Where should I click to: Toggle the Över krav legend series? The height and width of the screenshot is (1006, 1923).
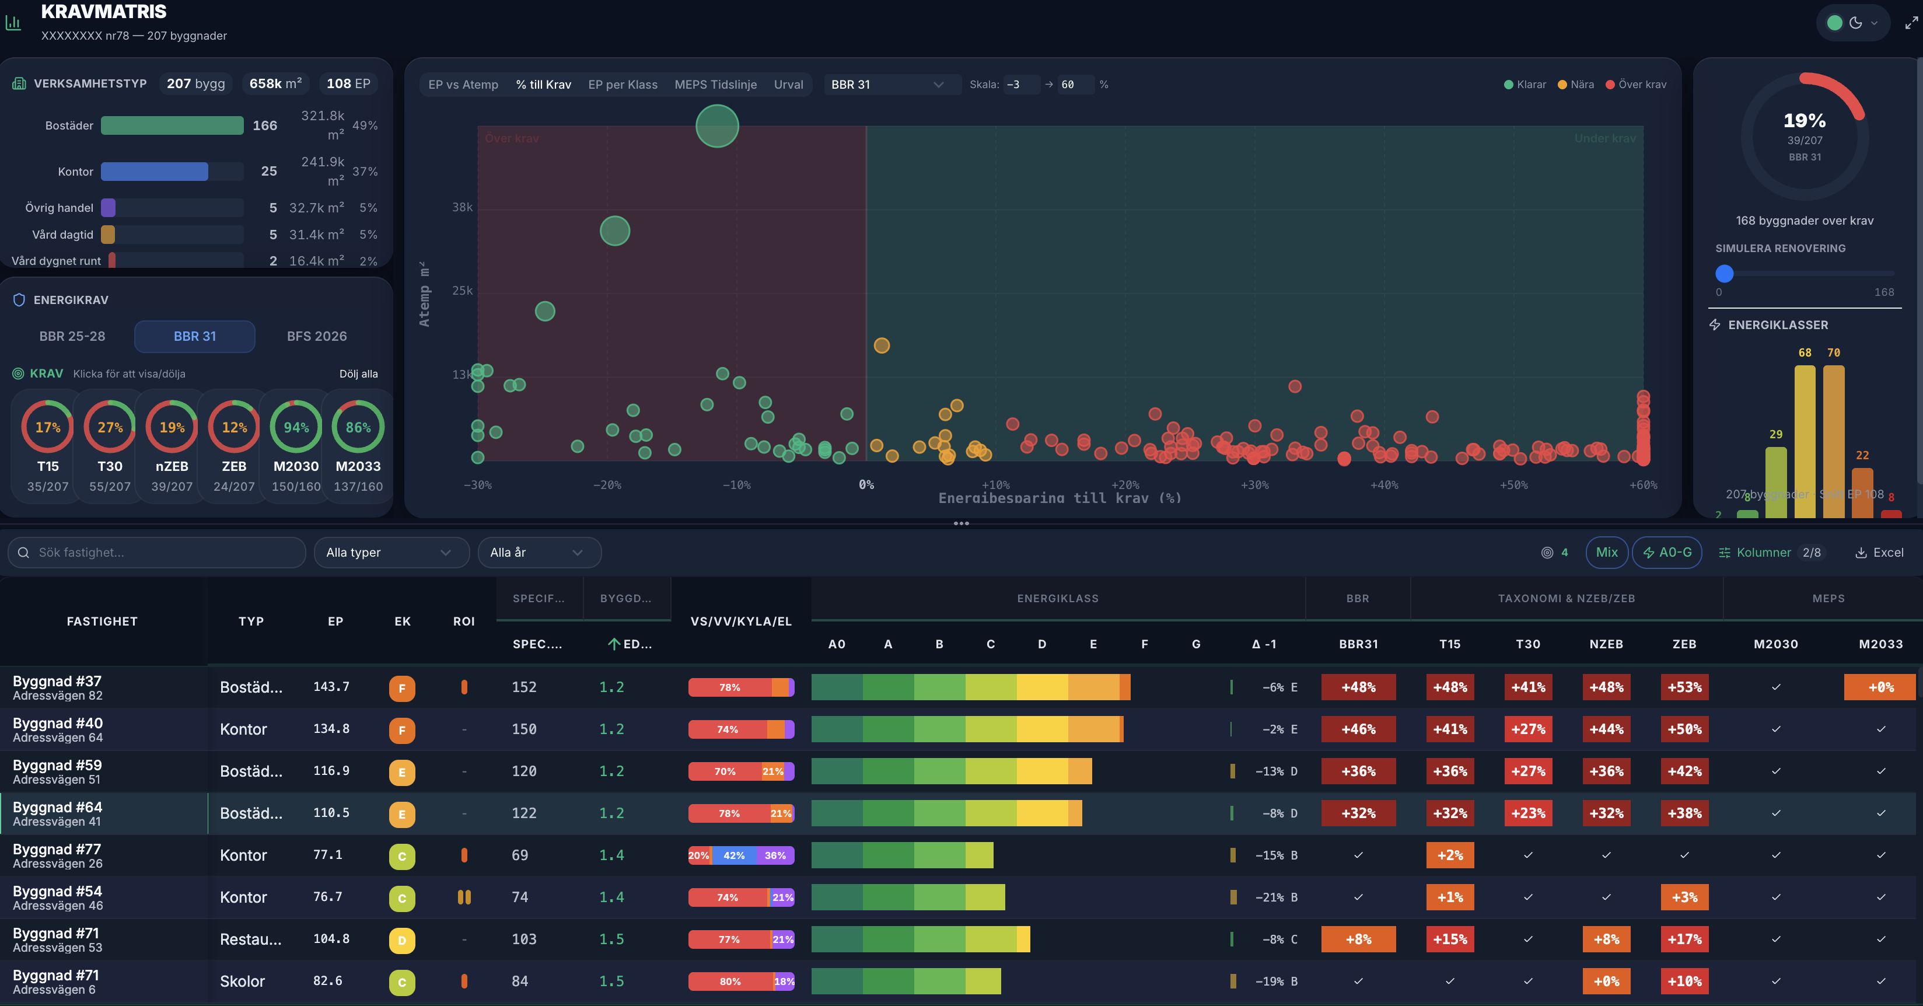(1635, 85)
